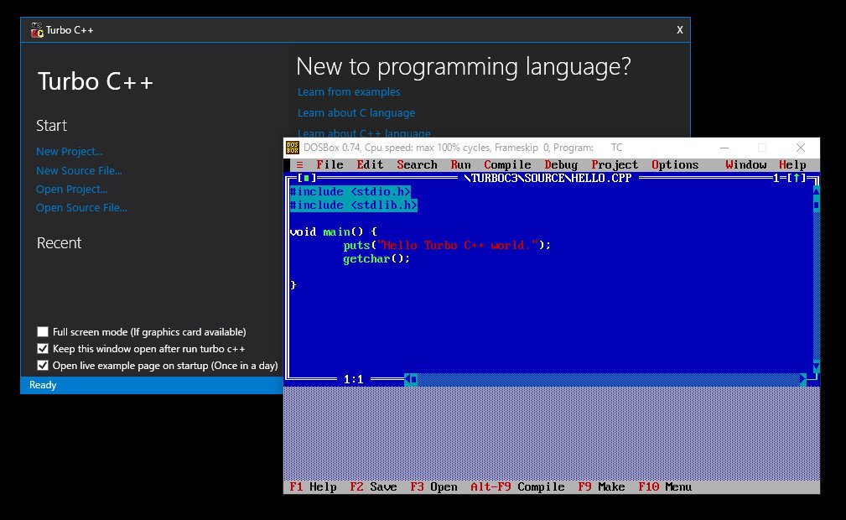Click the vertical scrollbar up arrow

coord(816,190)
